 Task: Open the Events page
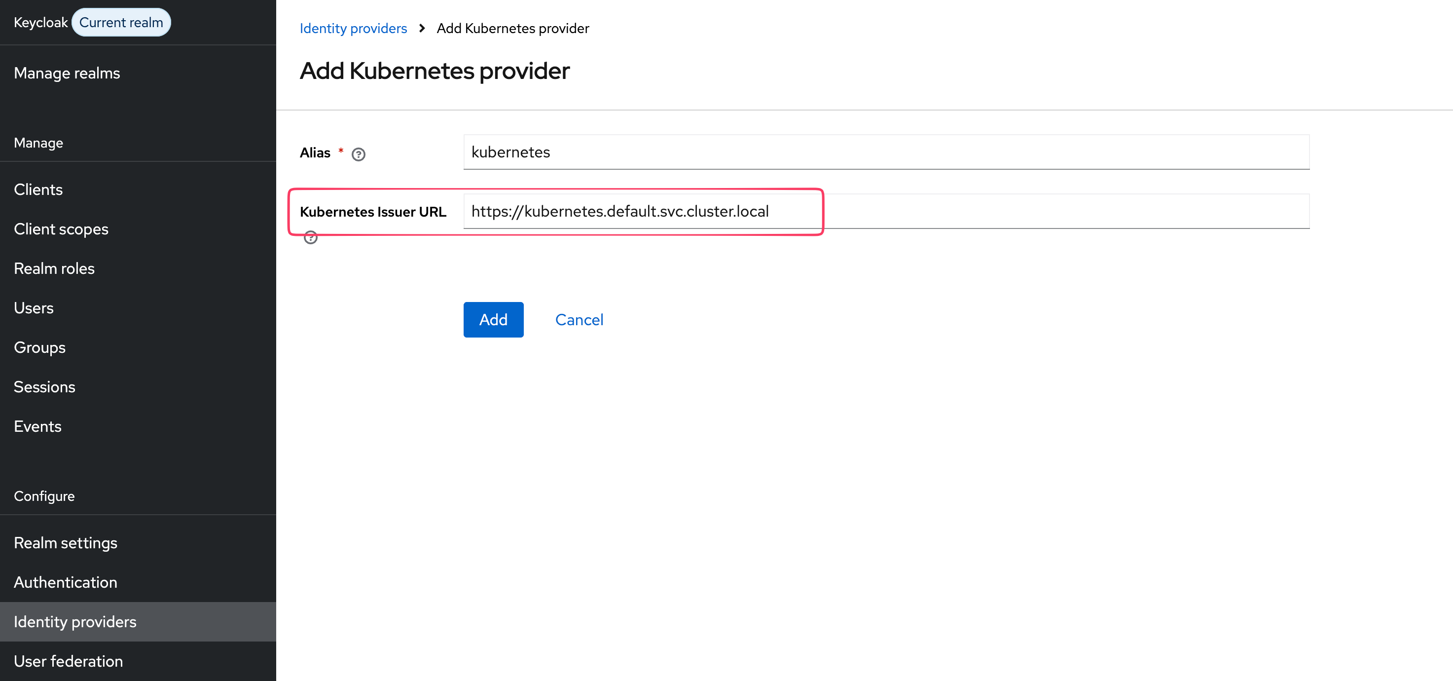[37, 426]
